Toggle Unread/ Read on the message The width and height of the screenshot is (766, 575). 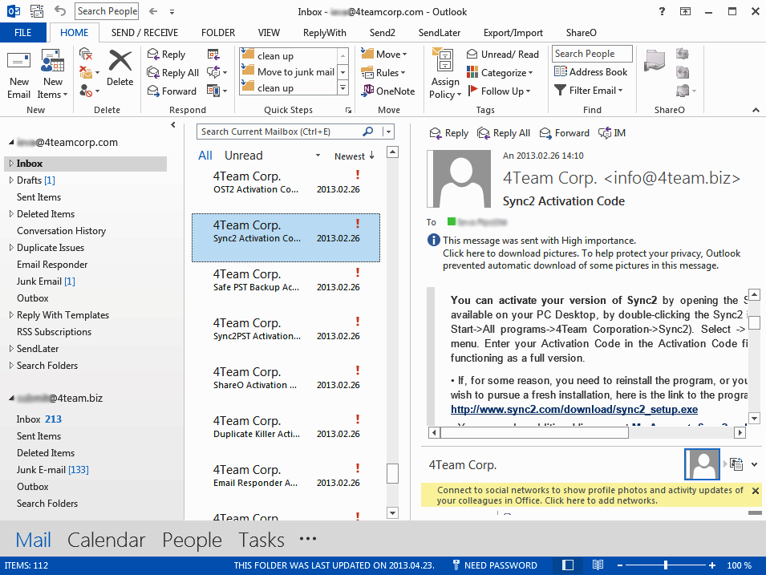click(503, 55)
